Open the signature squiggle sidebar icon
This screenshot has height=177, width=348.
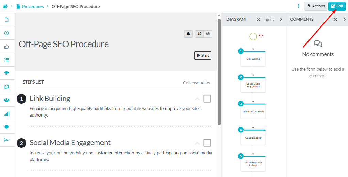pyautogui.click(x=7, y=140)
